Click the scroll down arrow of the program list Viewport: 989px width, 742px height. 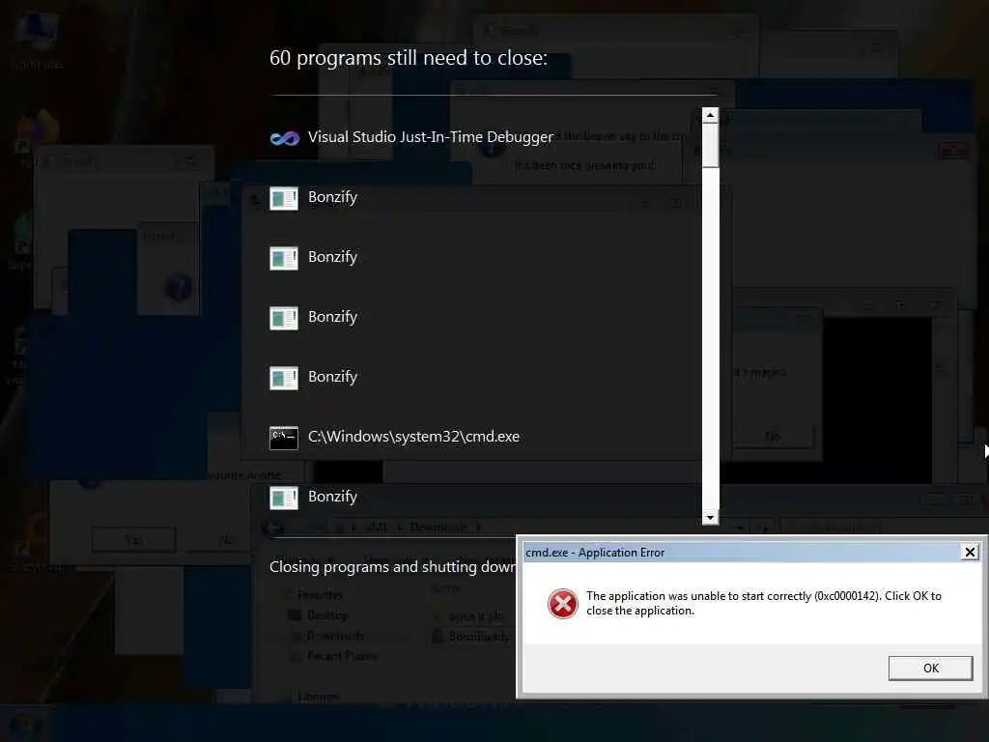(710, 518)
